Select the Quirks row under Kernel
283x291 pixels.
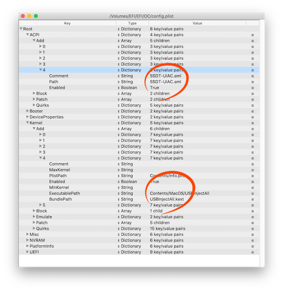click(x=139, y=229)
